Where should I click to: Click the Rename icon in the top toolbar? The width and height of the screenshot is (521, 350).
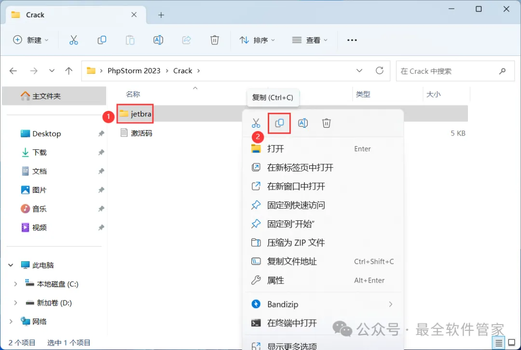[158, 40]
